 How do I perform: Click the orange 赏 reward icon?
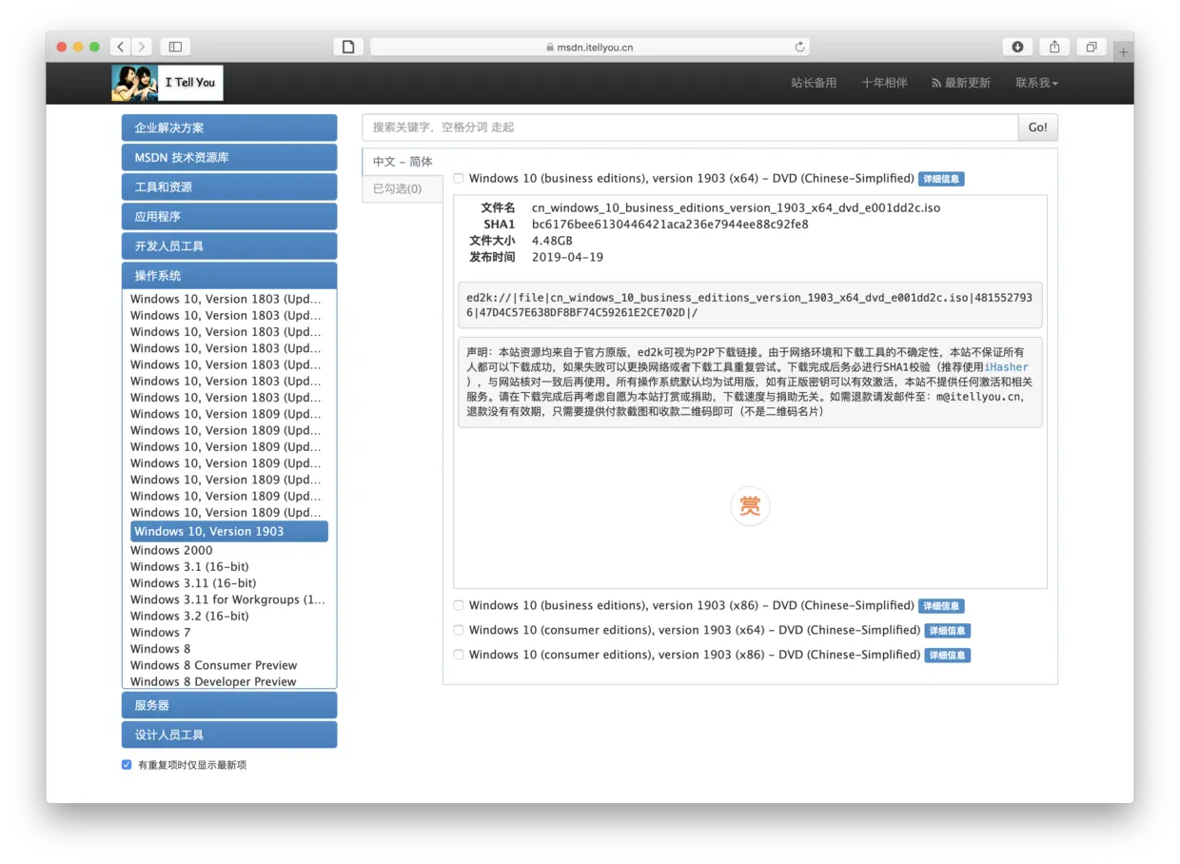tap(750, 506)
